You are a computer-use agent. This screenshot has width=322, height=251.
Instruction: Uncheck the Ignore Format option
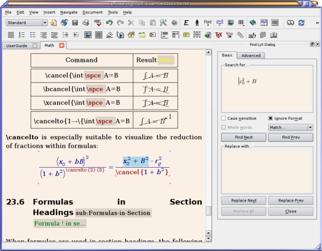pos(270,118)
